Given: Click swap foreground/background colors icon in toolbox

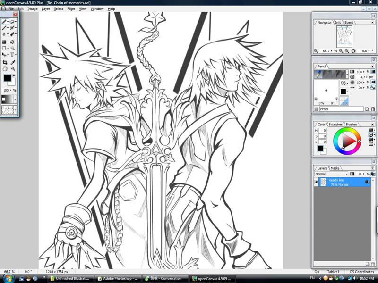Looking at the screenshot, I should click(x=14, y=75).
